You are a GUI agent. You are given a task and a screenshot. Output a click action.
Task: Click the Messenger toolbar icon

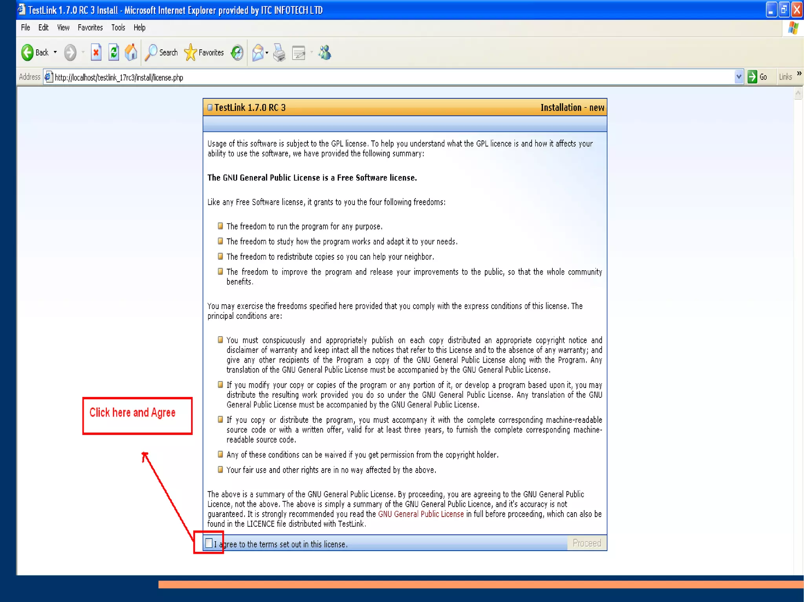coord(325,53)
